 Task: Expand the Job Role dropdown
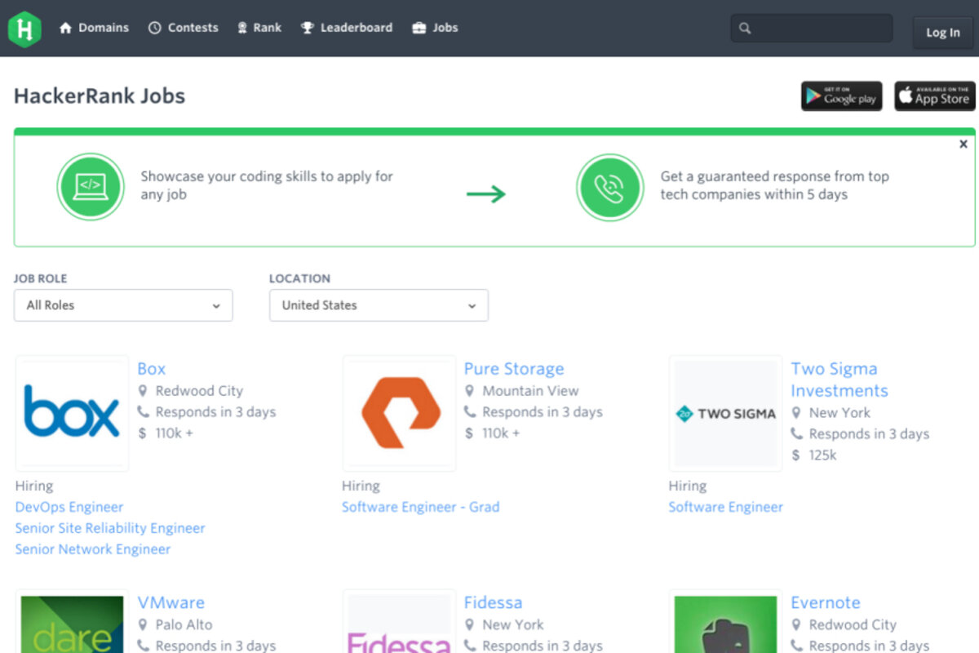(123, 305)
